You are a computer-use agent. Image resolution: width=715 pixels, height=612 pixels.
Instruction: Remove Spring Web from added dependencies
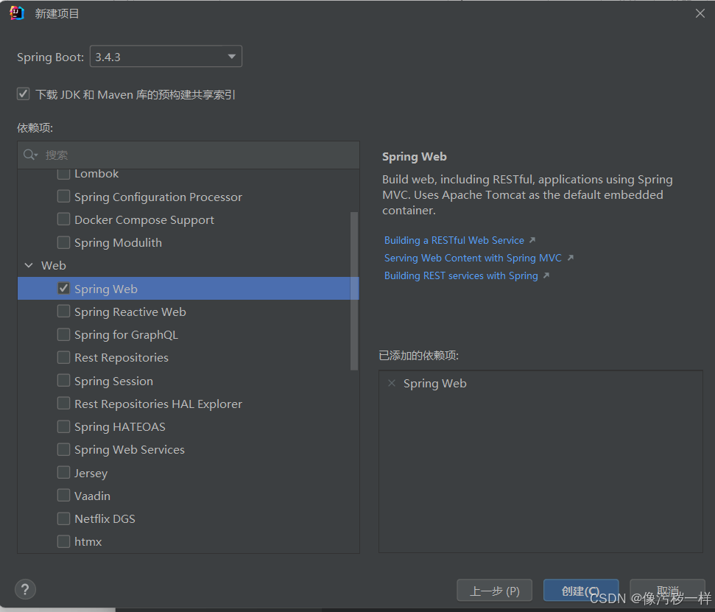pyautogui.click(x=391, y=383)
